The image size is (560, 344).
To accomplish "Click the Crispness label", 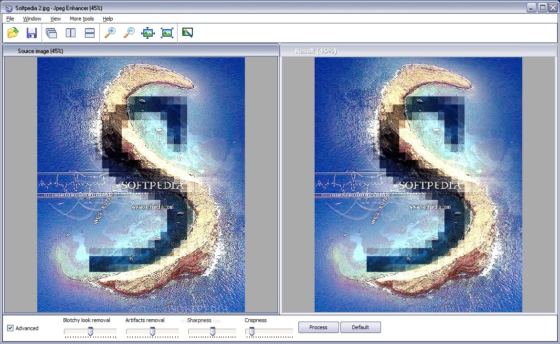I will coord(256,320).
